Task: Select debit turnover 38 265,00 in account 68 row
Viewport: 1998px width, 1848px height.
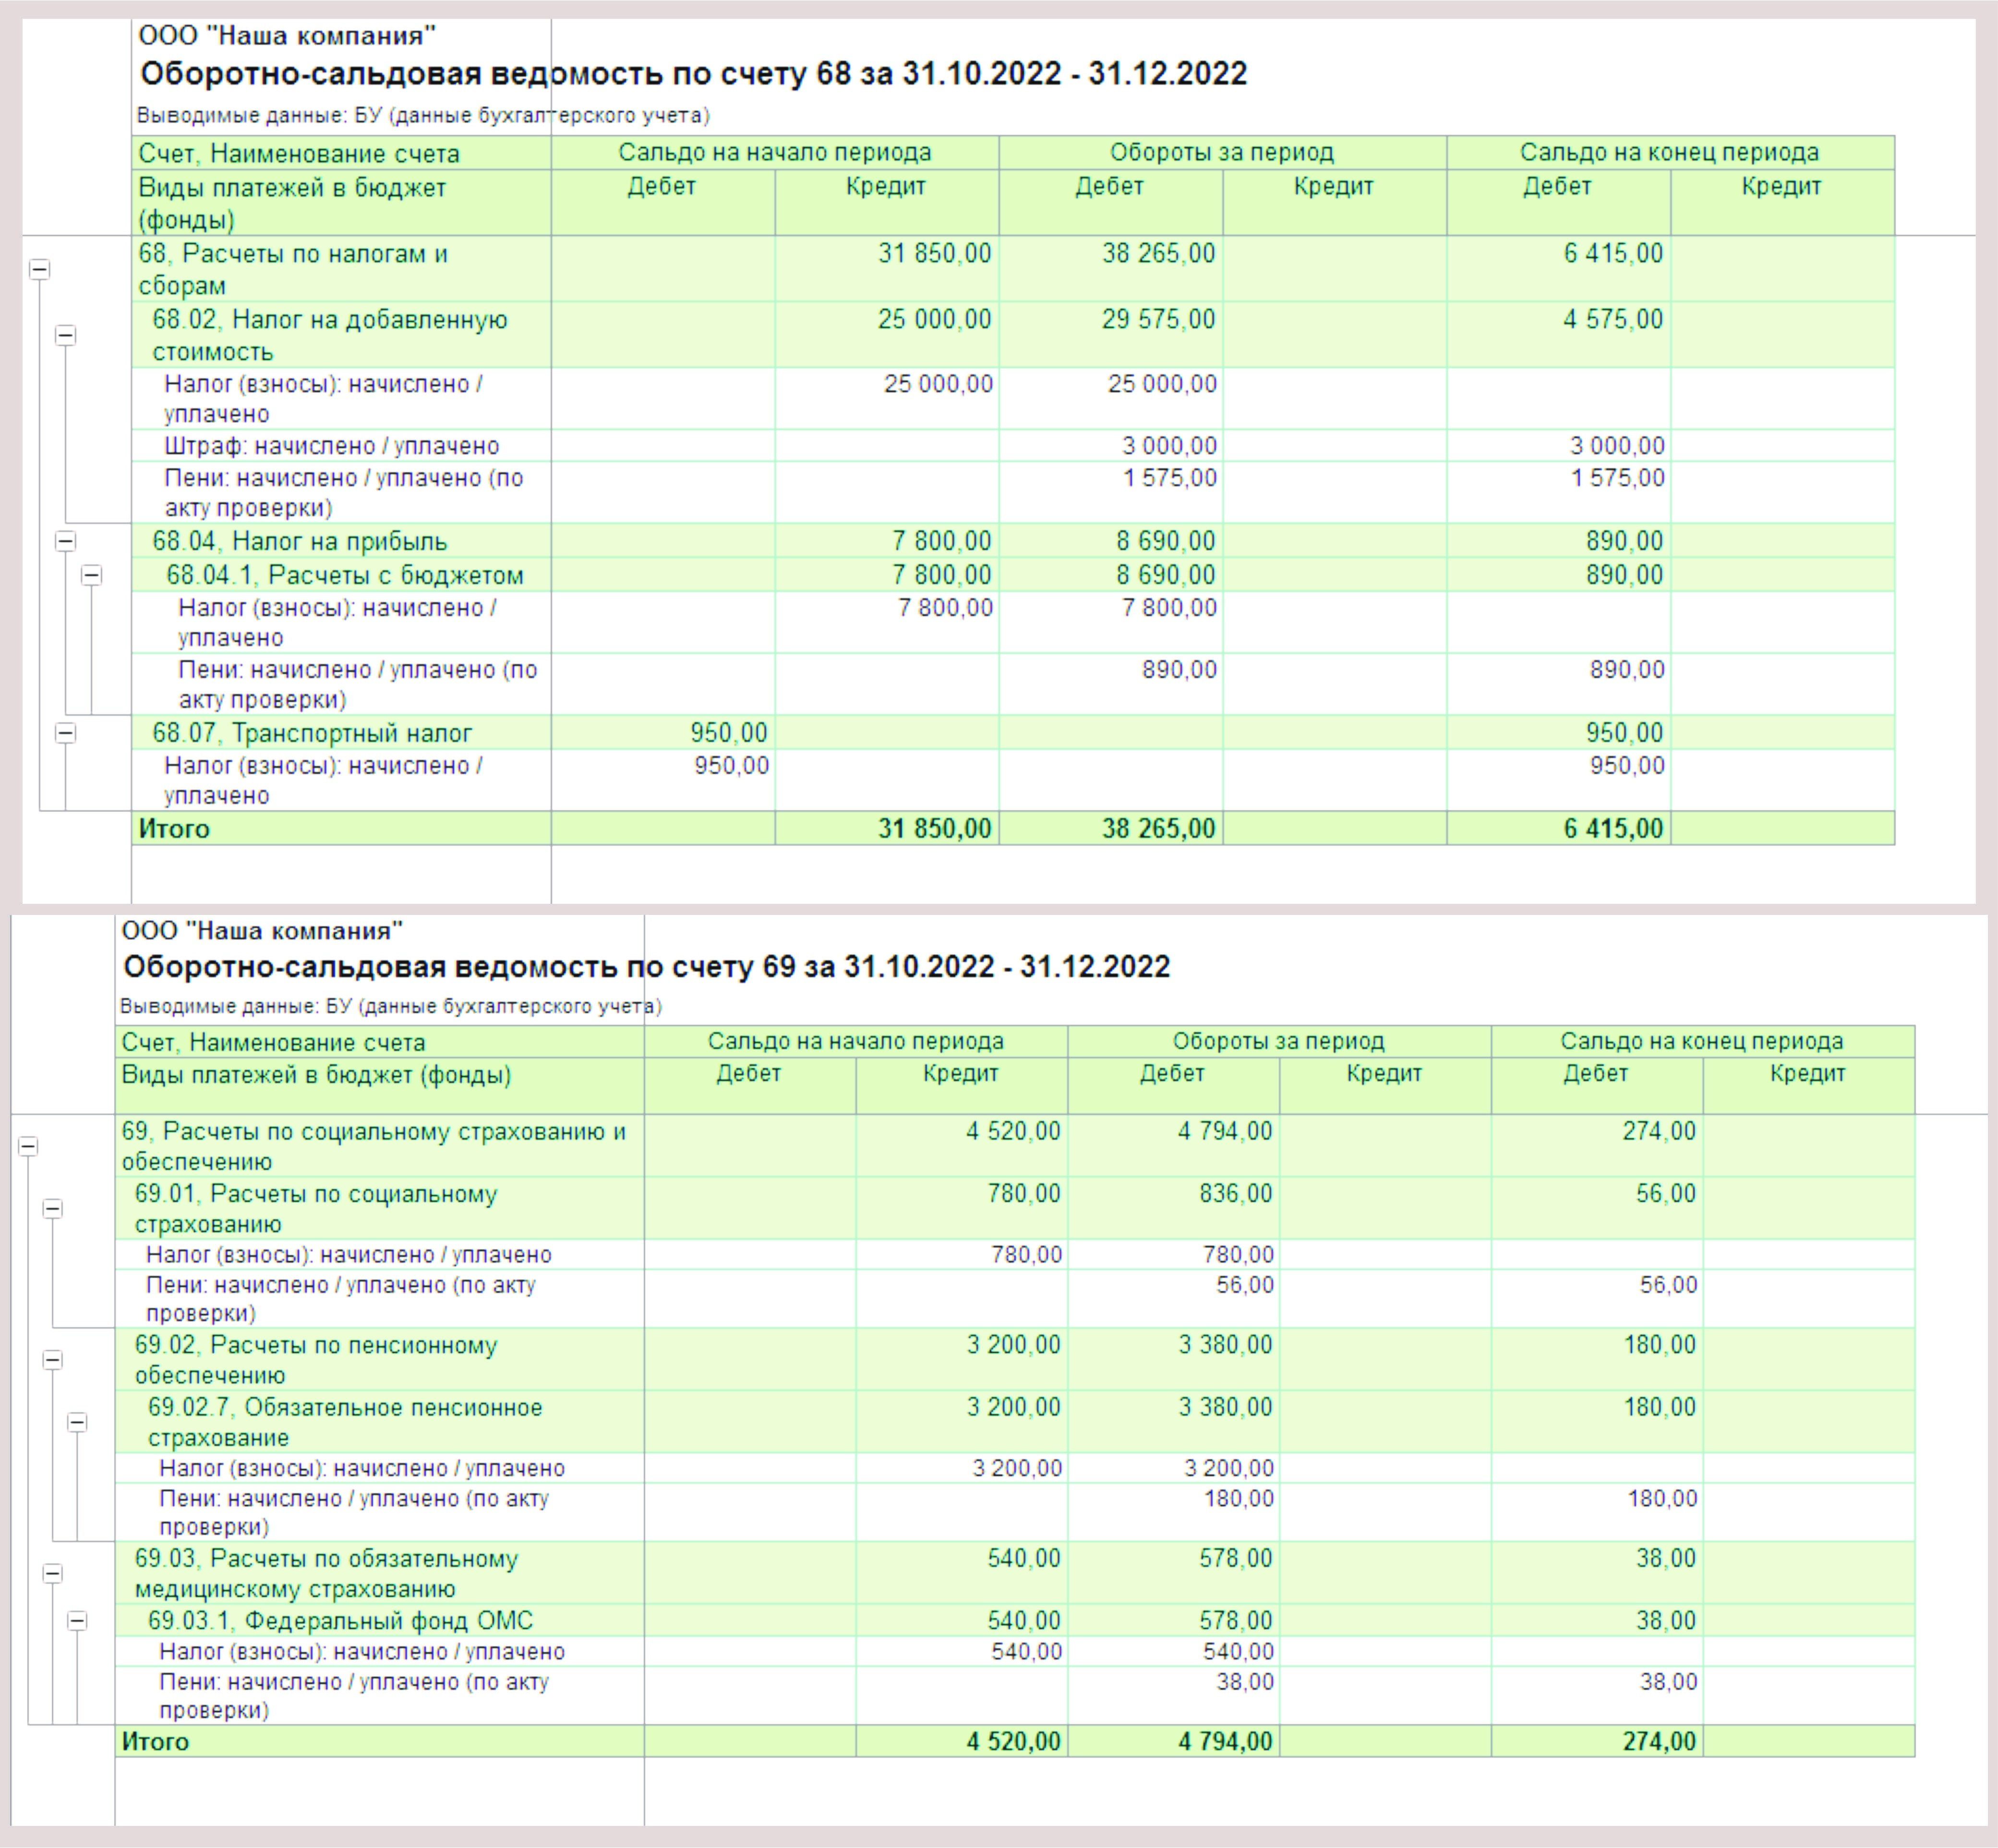Action: tap(1159, 253)
